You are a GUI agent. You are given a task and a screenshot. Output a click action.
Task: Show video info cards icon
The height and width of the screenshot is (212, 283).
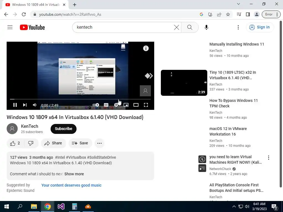click(146, 48)
